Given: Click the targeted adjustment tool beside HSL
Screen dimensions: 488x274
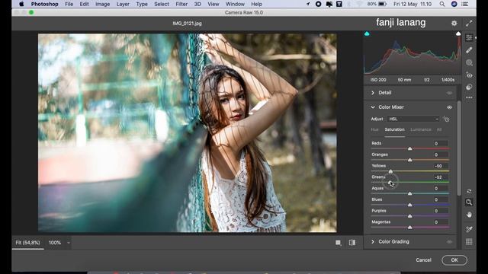Looking at the screenshot, I should (x=446, y=119).
